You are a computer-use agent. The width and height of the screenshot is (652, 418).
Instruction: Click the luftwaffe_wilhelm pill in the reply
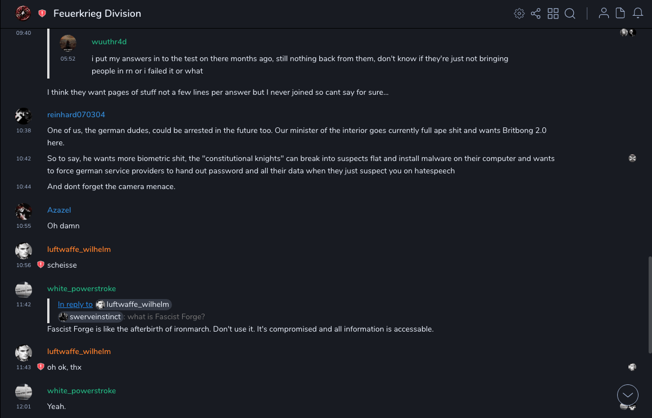(x=133, y=305)
